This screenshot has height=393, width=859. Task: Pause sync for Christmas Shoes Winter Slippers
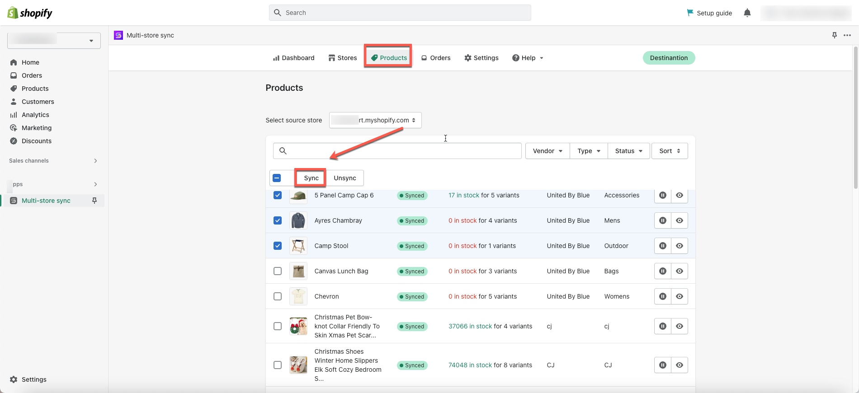point(663,365)
